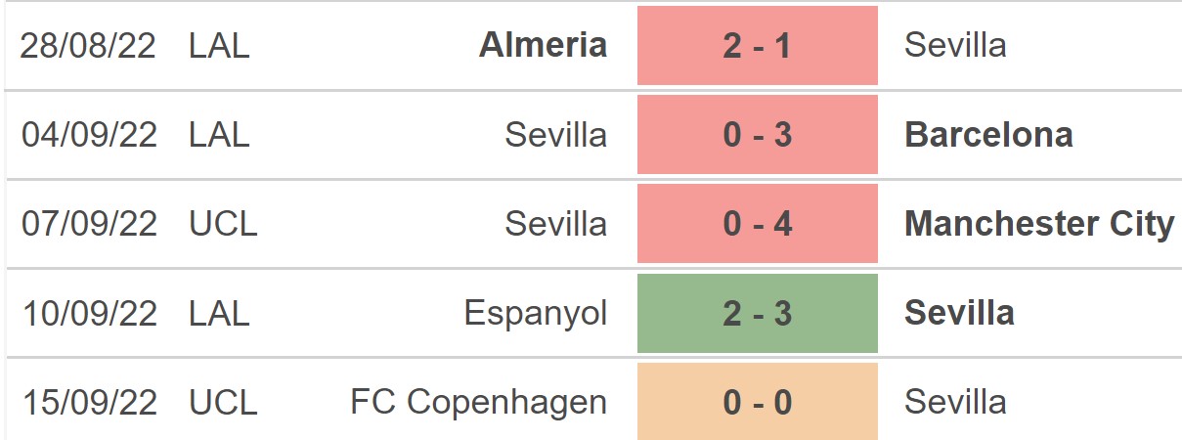
Task: Click the Almeria team name
Action: point(543,45)
